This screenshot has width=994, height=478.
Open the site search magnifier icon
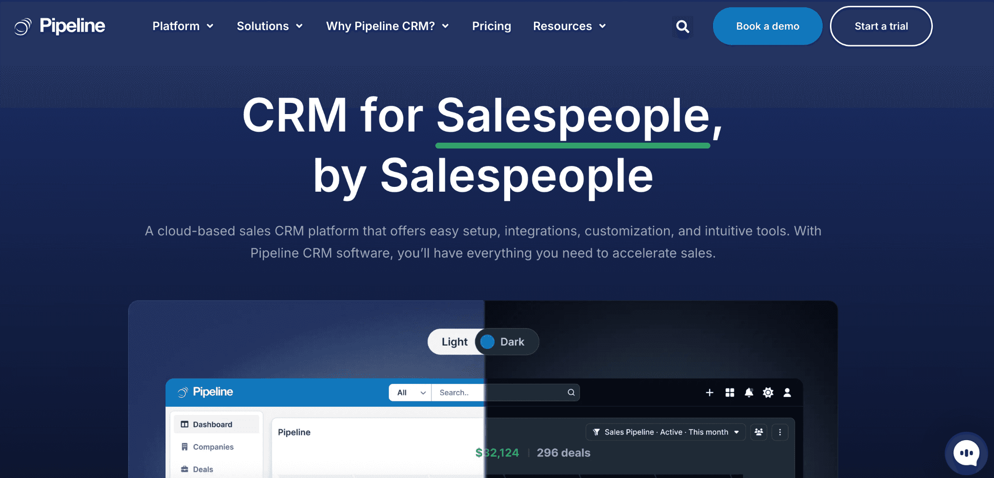coord(682,26)
